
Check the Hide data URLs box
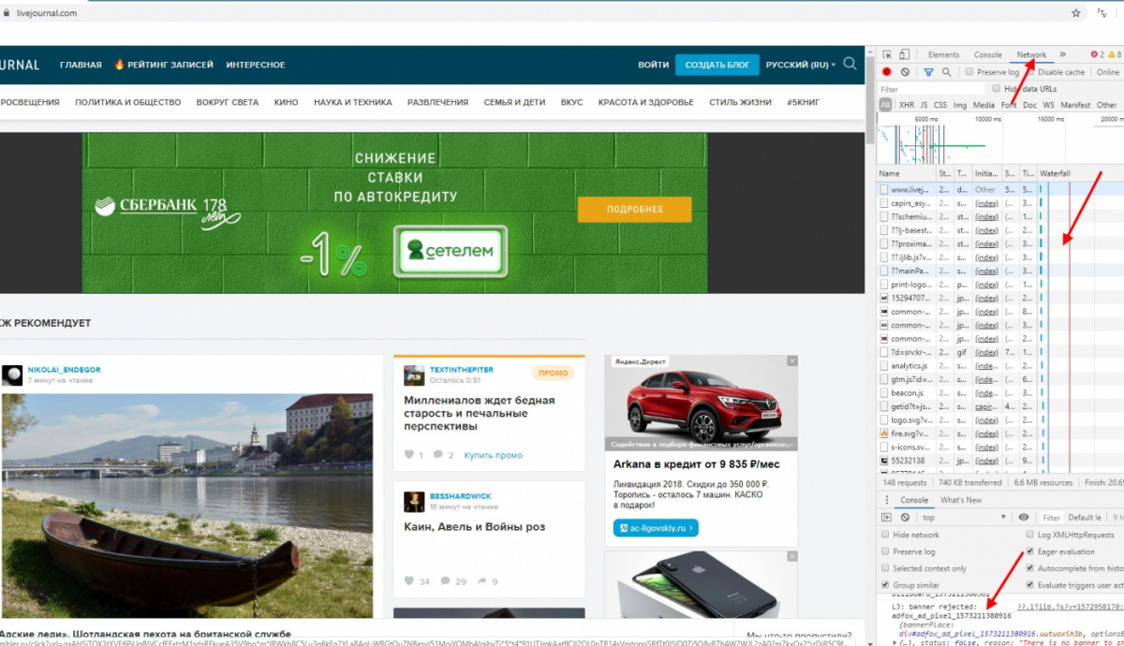point(996,89)
